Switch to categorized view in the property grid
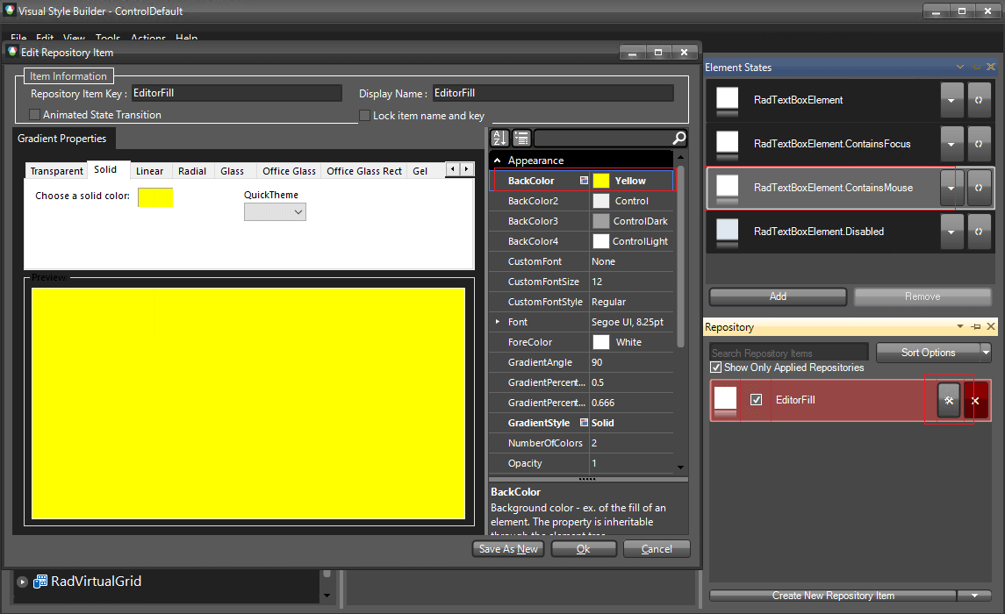The height and width of the screenshot is (614, 1005). click(x=520, y=139)
